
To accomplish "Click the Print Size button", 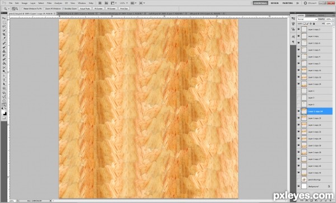I will pos(124,8).
